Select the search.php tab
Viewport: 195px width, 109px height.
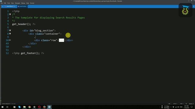tap(22, 6)
